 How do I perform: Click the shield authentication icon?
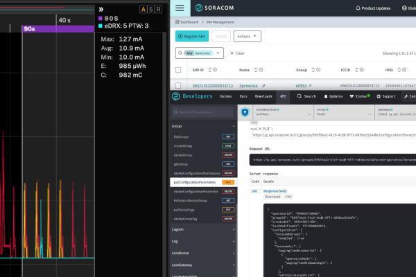point(245,111)
